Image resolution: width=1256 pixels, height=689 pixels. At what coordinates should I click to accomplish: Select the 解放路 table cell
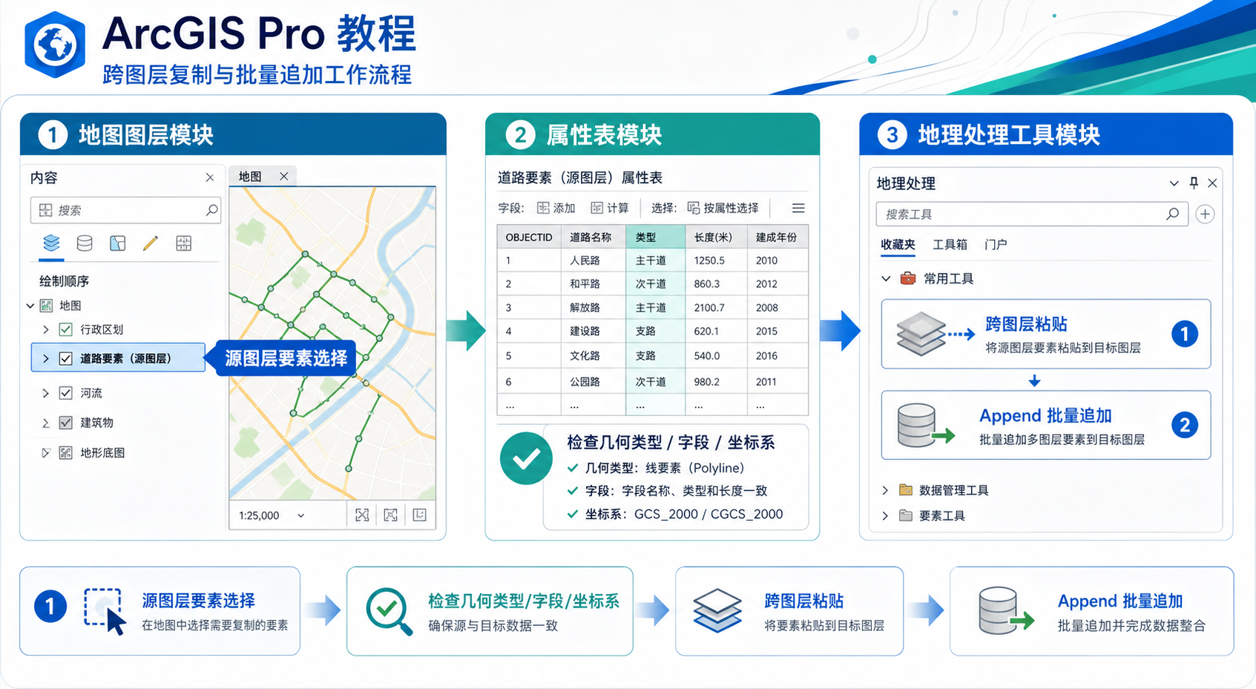[594, 308]
